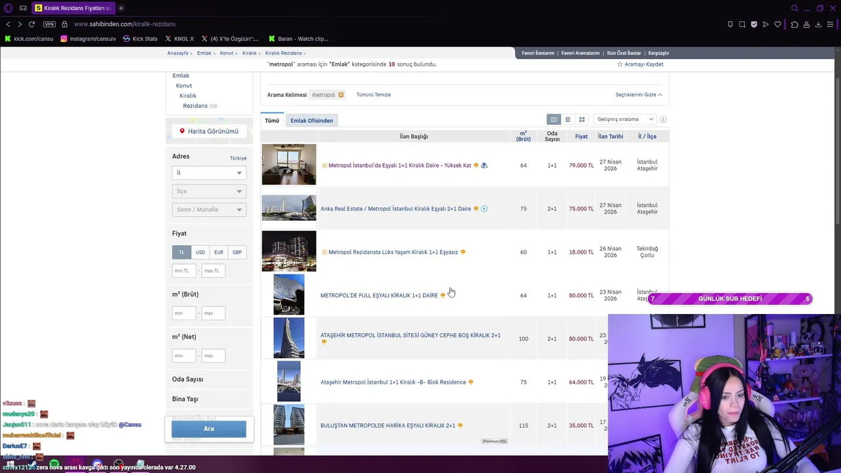Open the Semt / Mahalle dropdown

209,210
